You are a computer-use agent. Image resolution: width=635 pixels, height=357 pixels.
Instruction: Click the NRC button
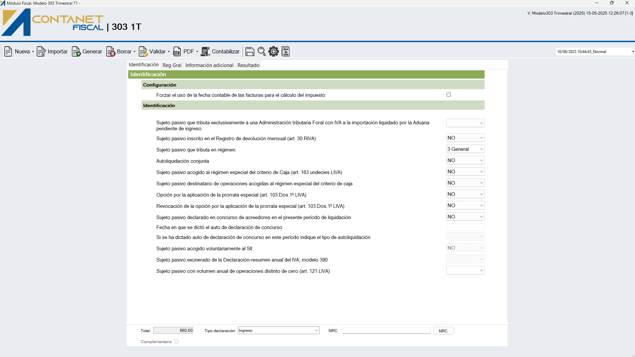[x=443, y=331]
